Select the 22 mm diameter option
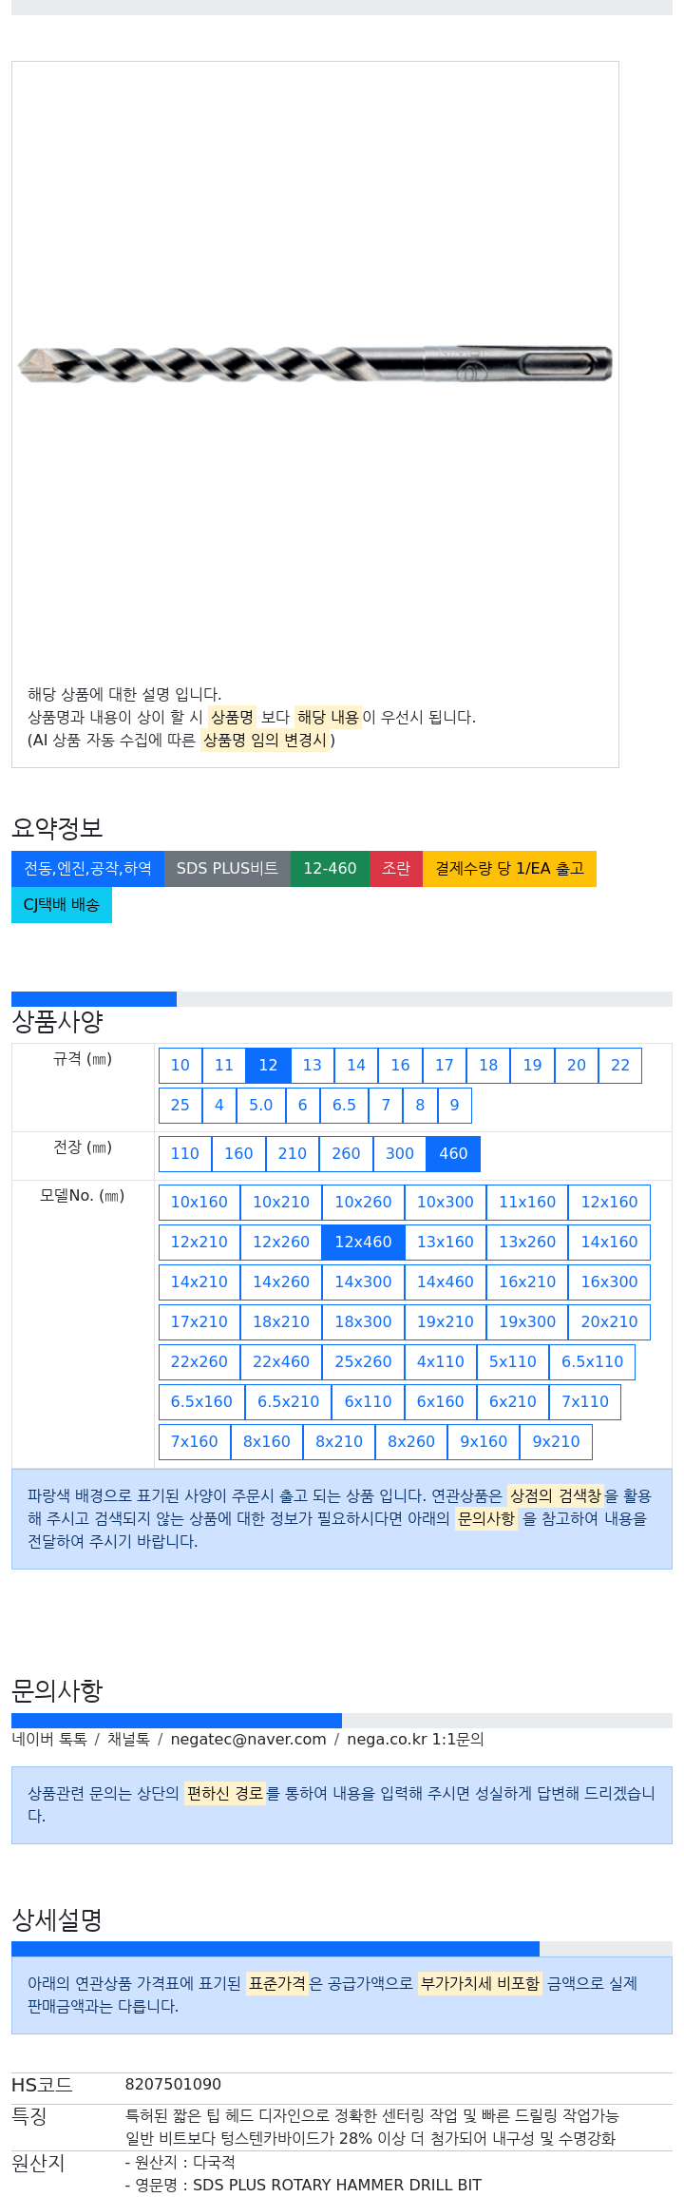Image resolution: width=684 pixels, height=2197 pixels. (x=620, y=1066)
